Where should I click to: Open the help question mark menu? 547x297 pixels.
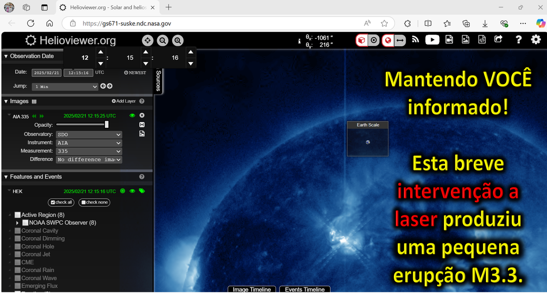518,40
